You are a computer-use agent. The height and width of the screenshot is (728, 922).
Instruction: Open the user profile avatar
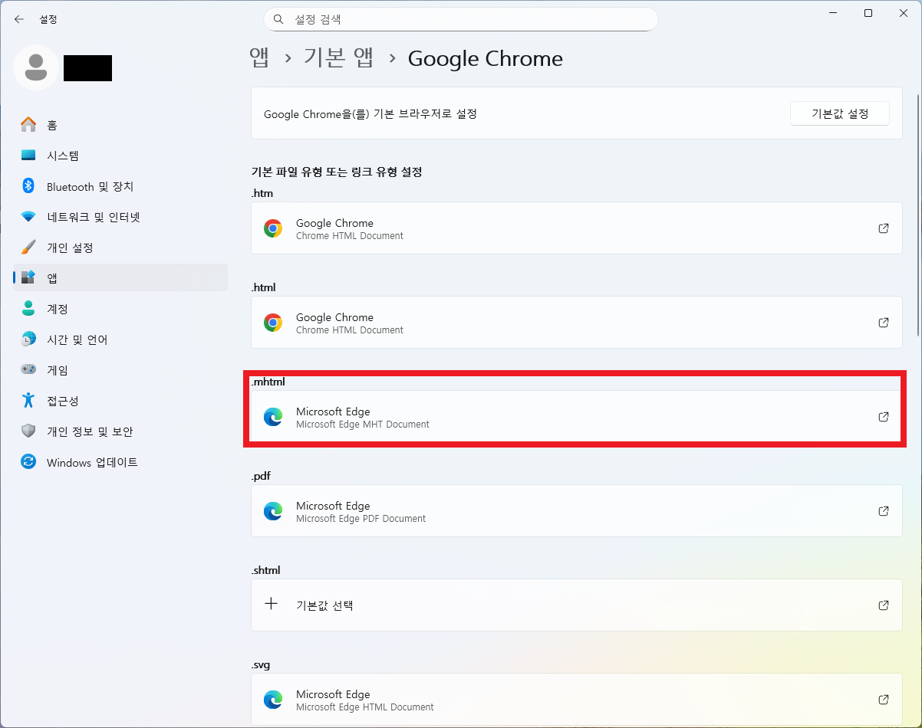click(35, 67)
